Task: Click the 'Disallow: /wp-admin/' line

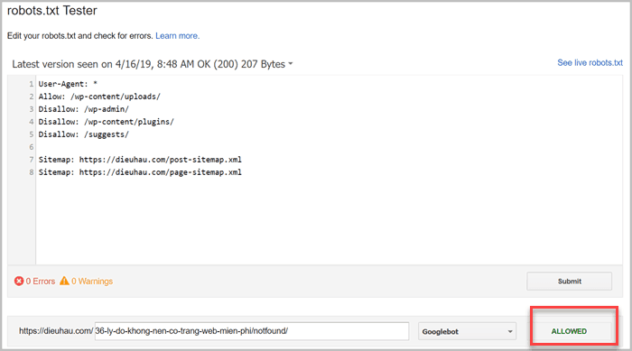Action: (x=83, y=109)
